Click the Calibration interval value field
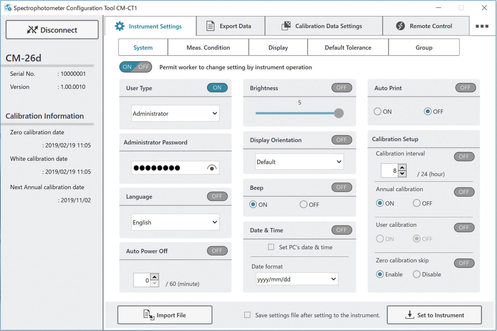Screen dimensions: 497x331 [390, 171]
